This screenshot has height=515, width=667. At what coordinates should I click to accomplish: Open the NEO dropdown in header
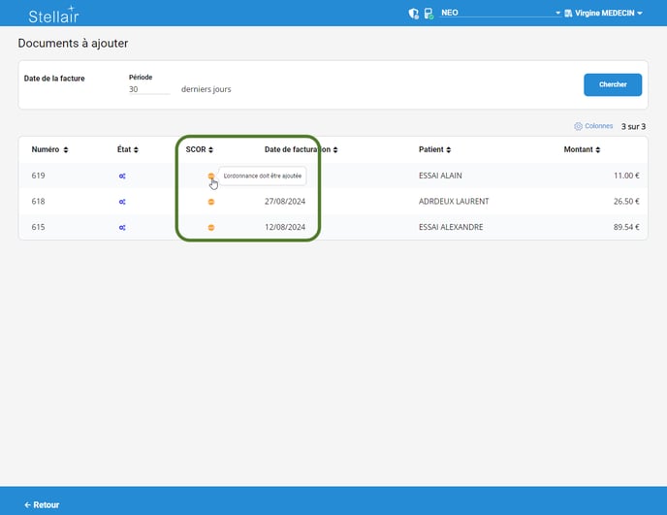coord(500,14)
